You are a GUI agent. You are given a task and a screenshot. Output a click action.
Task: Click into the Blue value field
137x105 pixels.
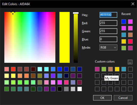(108, 39)
